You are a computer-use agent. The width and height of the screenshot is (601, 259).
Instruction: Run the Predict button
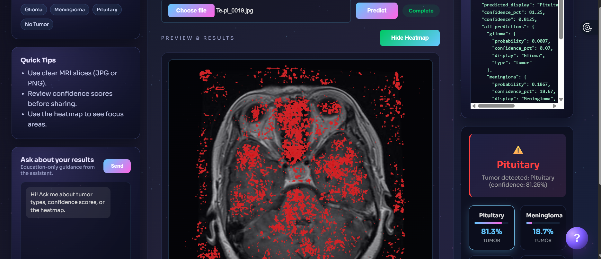[377, 11]
